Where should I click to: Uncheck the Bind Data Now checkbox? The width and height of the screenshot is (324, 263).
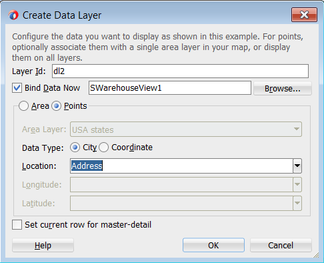coord(17,88)
